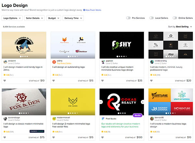The image size is (195, 143).
Task: Toggle Pro Services switch
Action: [x=128, y=18]
